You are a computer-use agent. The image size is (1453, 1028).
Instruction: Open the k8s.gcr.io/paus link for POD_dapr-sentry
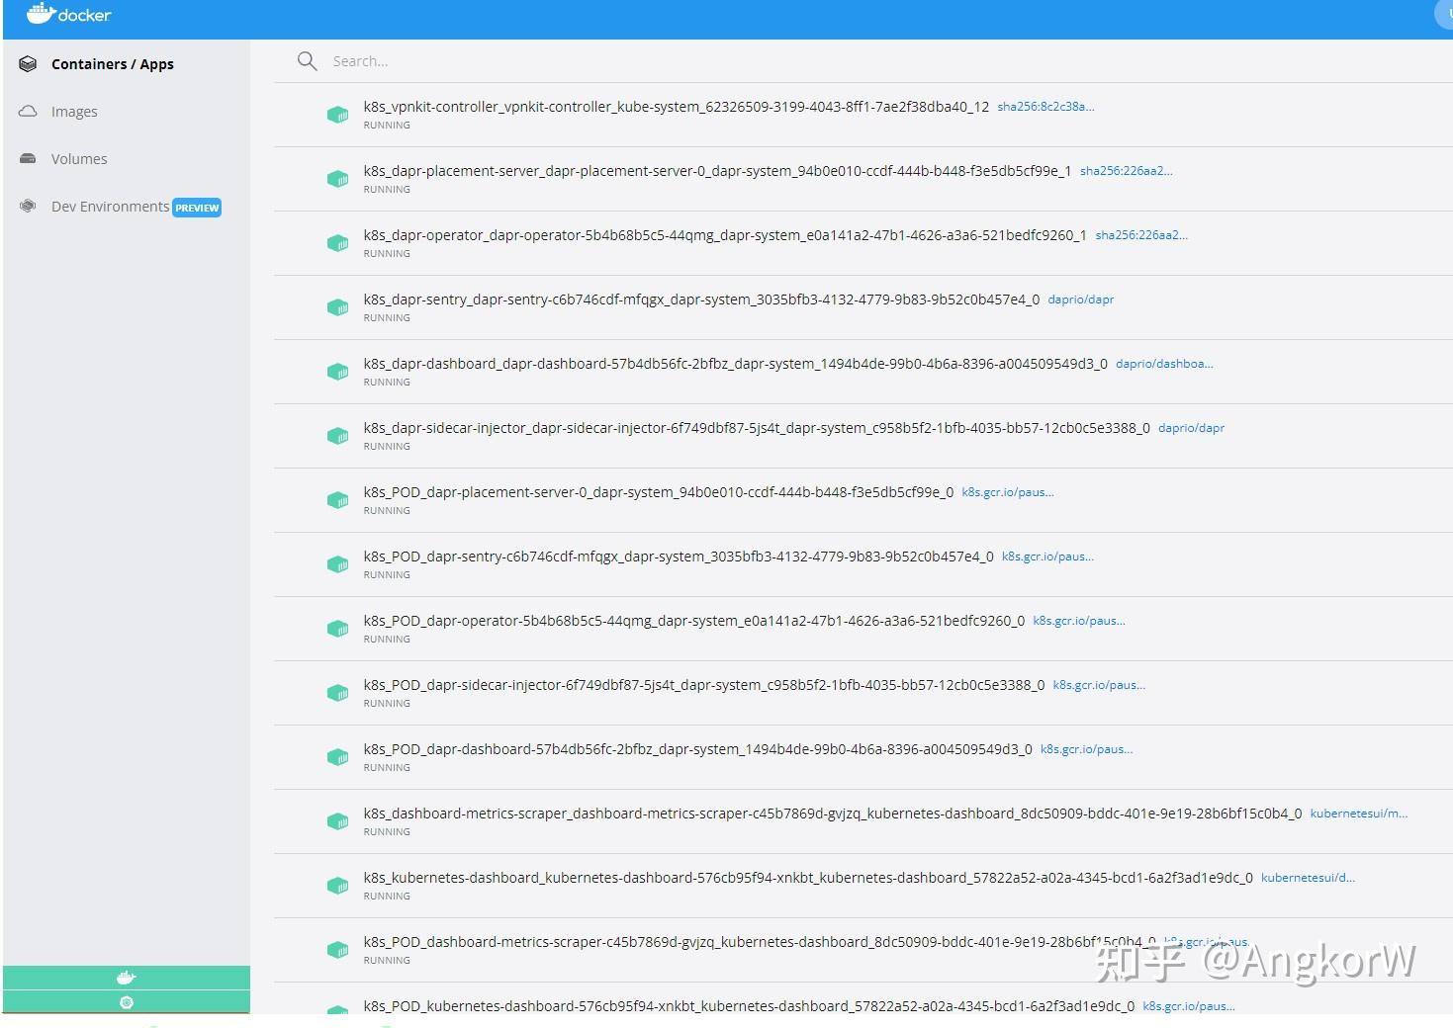point(1048,556)
